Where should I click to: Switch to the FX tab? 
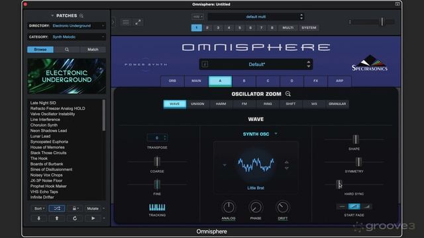pos(315,81)
